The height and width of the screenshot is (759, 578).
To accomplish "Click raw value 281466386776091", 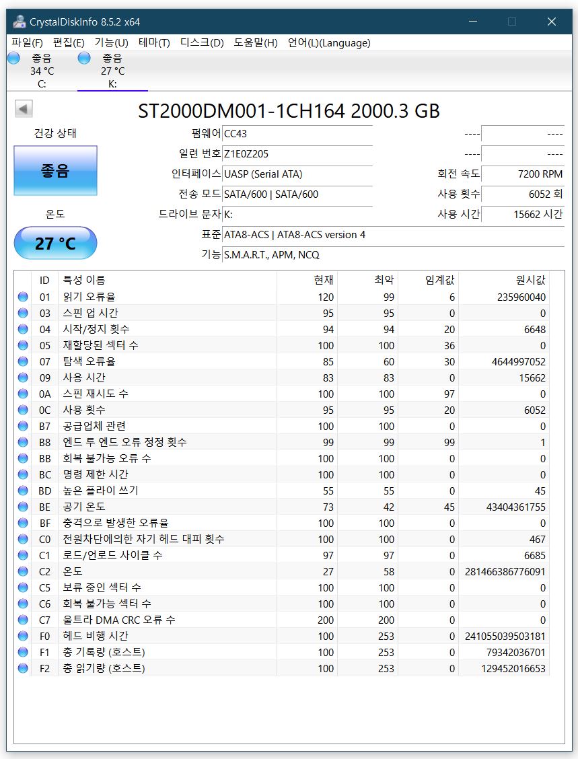I will [x=505, y=572].
